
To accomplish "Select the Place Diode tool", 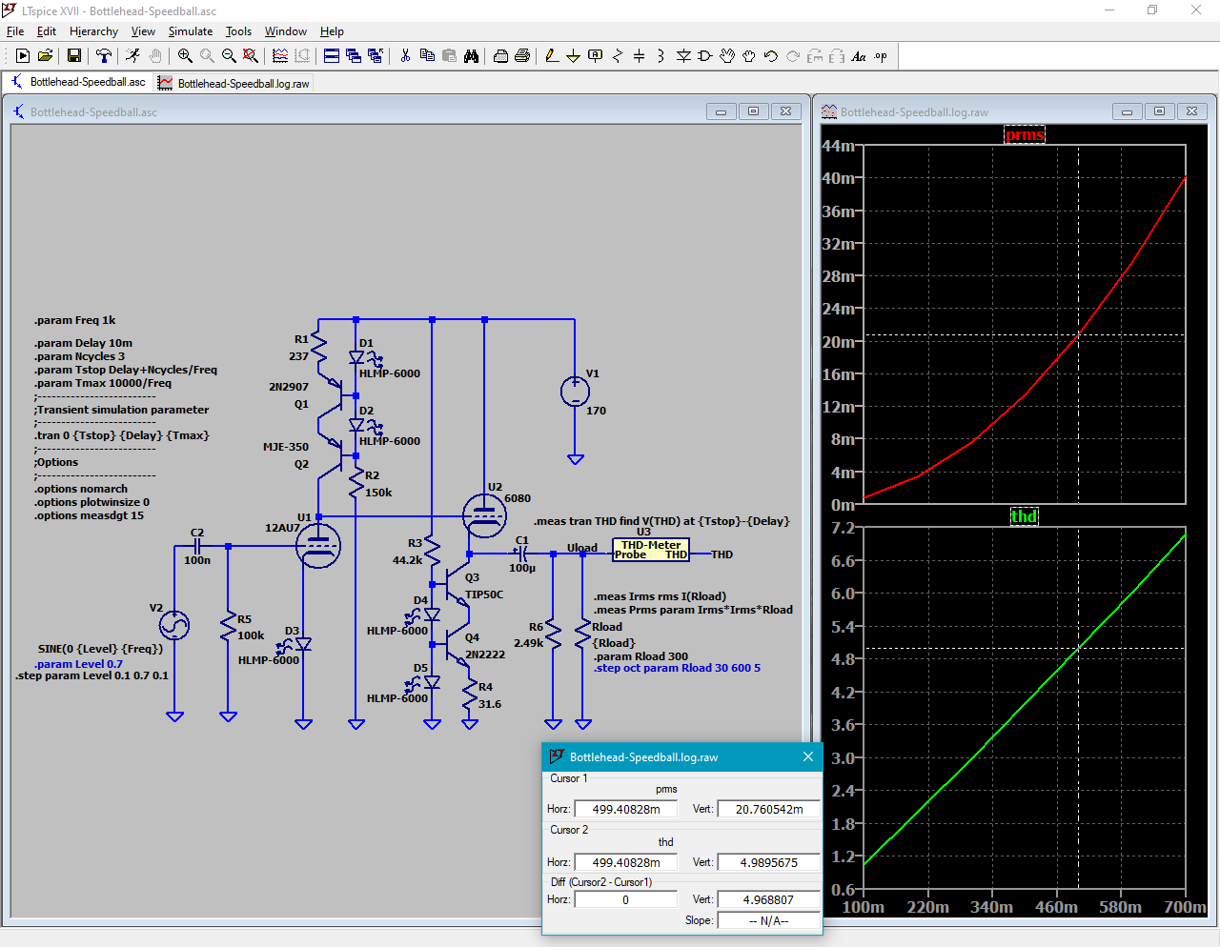I will pos(683,56).
